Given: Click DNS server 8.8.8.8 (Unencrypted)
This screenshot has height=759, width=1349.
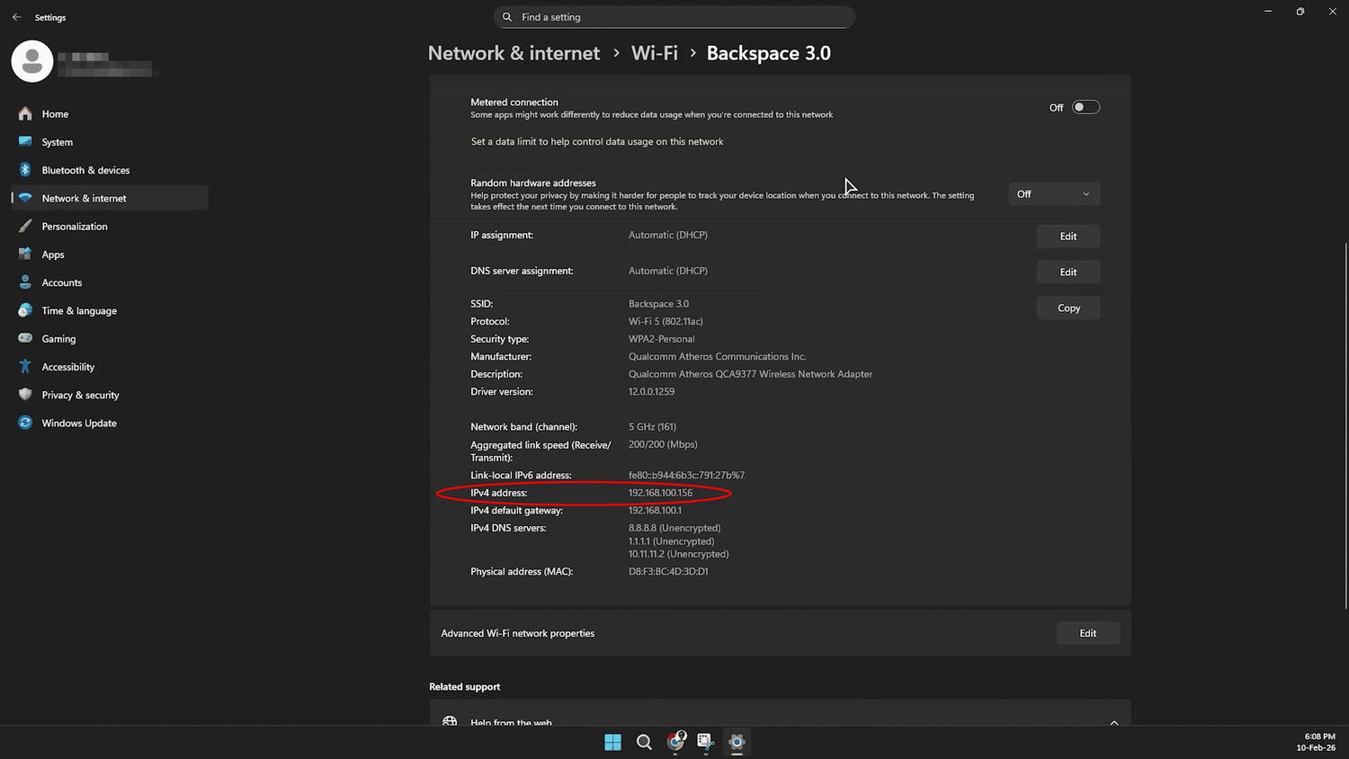Looking at the screenshot, I should coord(674,528).
